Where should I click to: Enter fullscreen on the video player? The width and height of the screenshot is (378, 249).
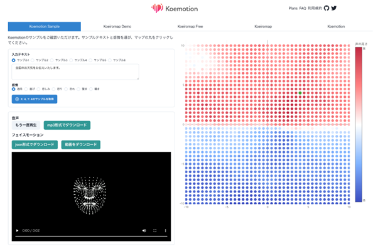[x=154, y=230]
